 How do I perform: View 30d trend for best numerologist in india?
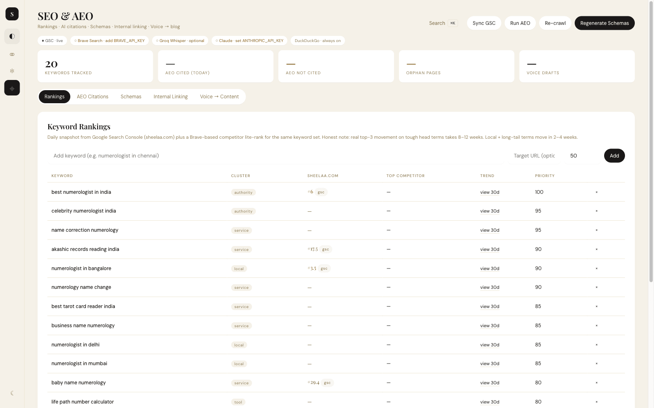tap(490, 192)
